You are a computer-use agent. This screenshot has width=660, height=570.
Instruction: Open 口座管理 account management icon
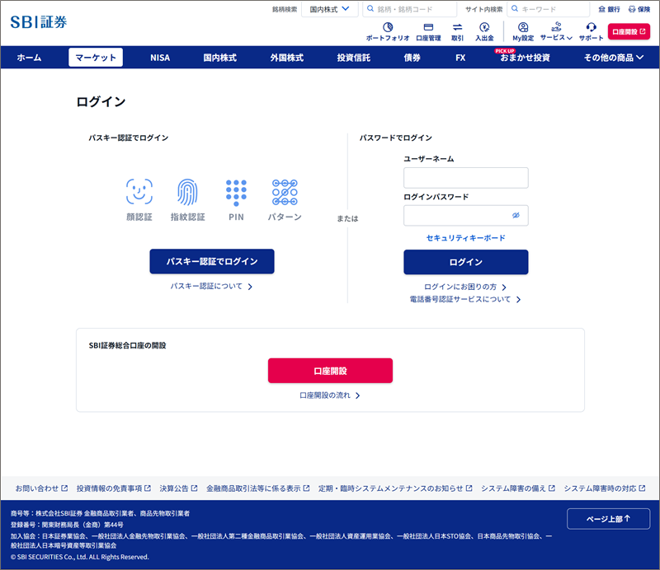[428, 28]
